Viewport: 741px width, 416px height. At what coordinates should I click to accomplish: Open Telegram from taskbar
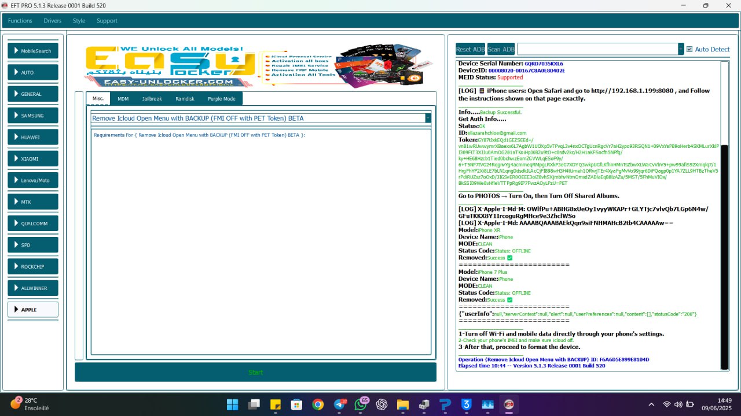(339, 404)
